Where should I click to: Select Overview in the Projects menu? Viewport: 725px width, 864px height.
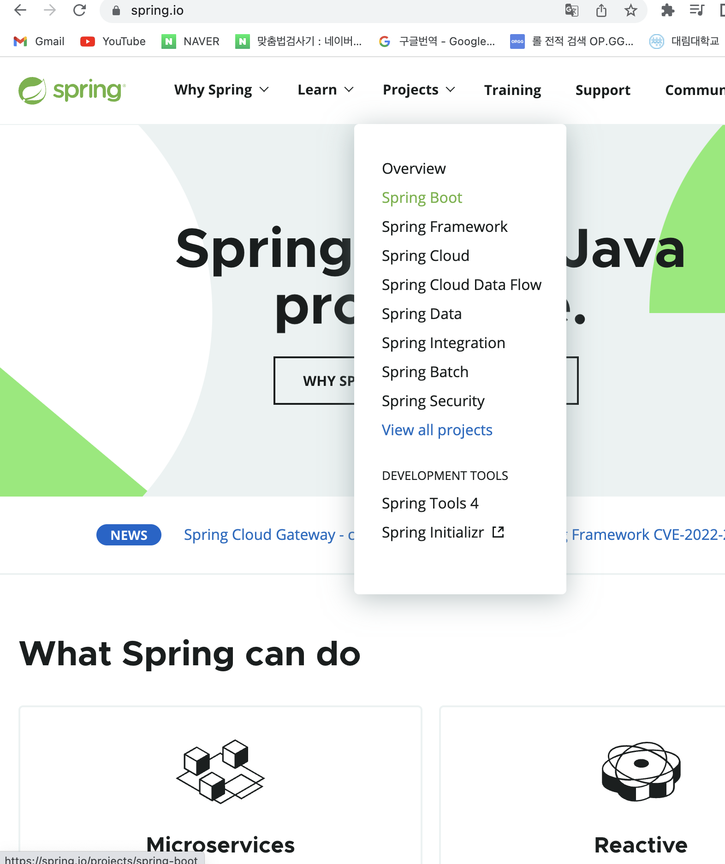[414, 169]
